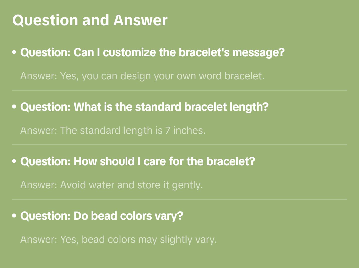
Task: Click the 'Answer:' label before 'Yes, you can design'
Action: [x=39, y=76]
